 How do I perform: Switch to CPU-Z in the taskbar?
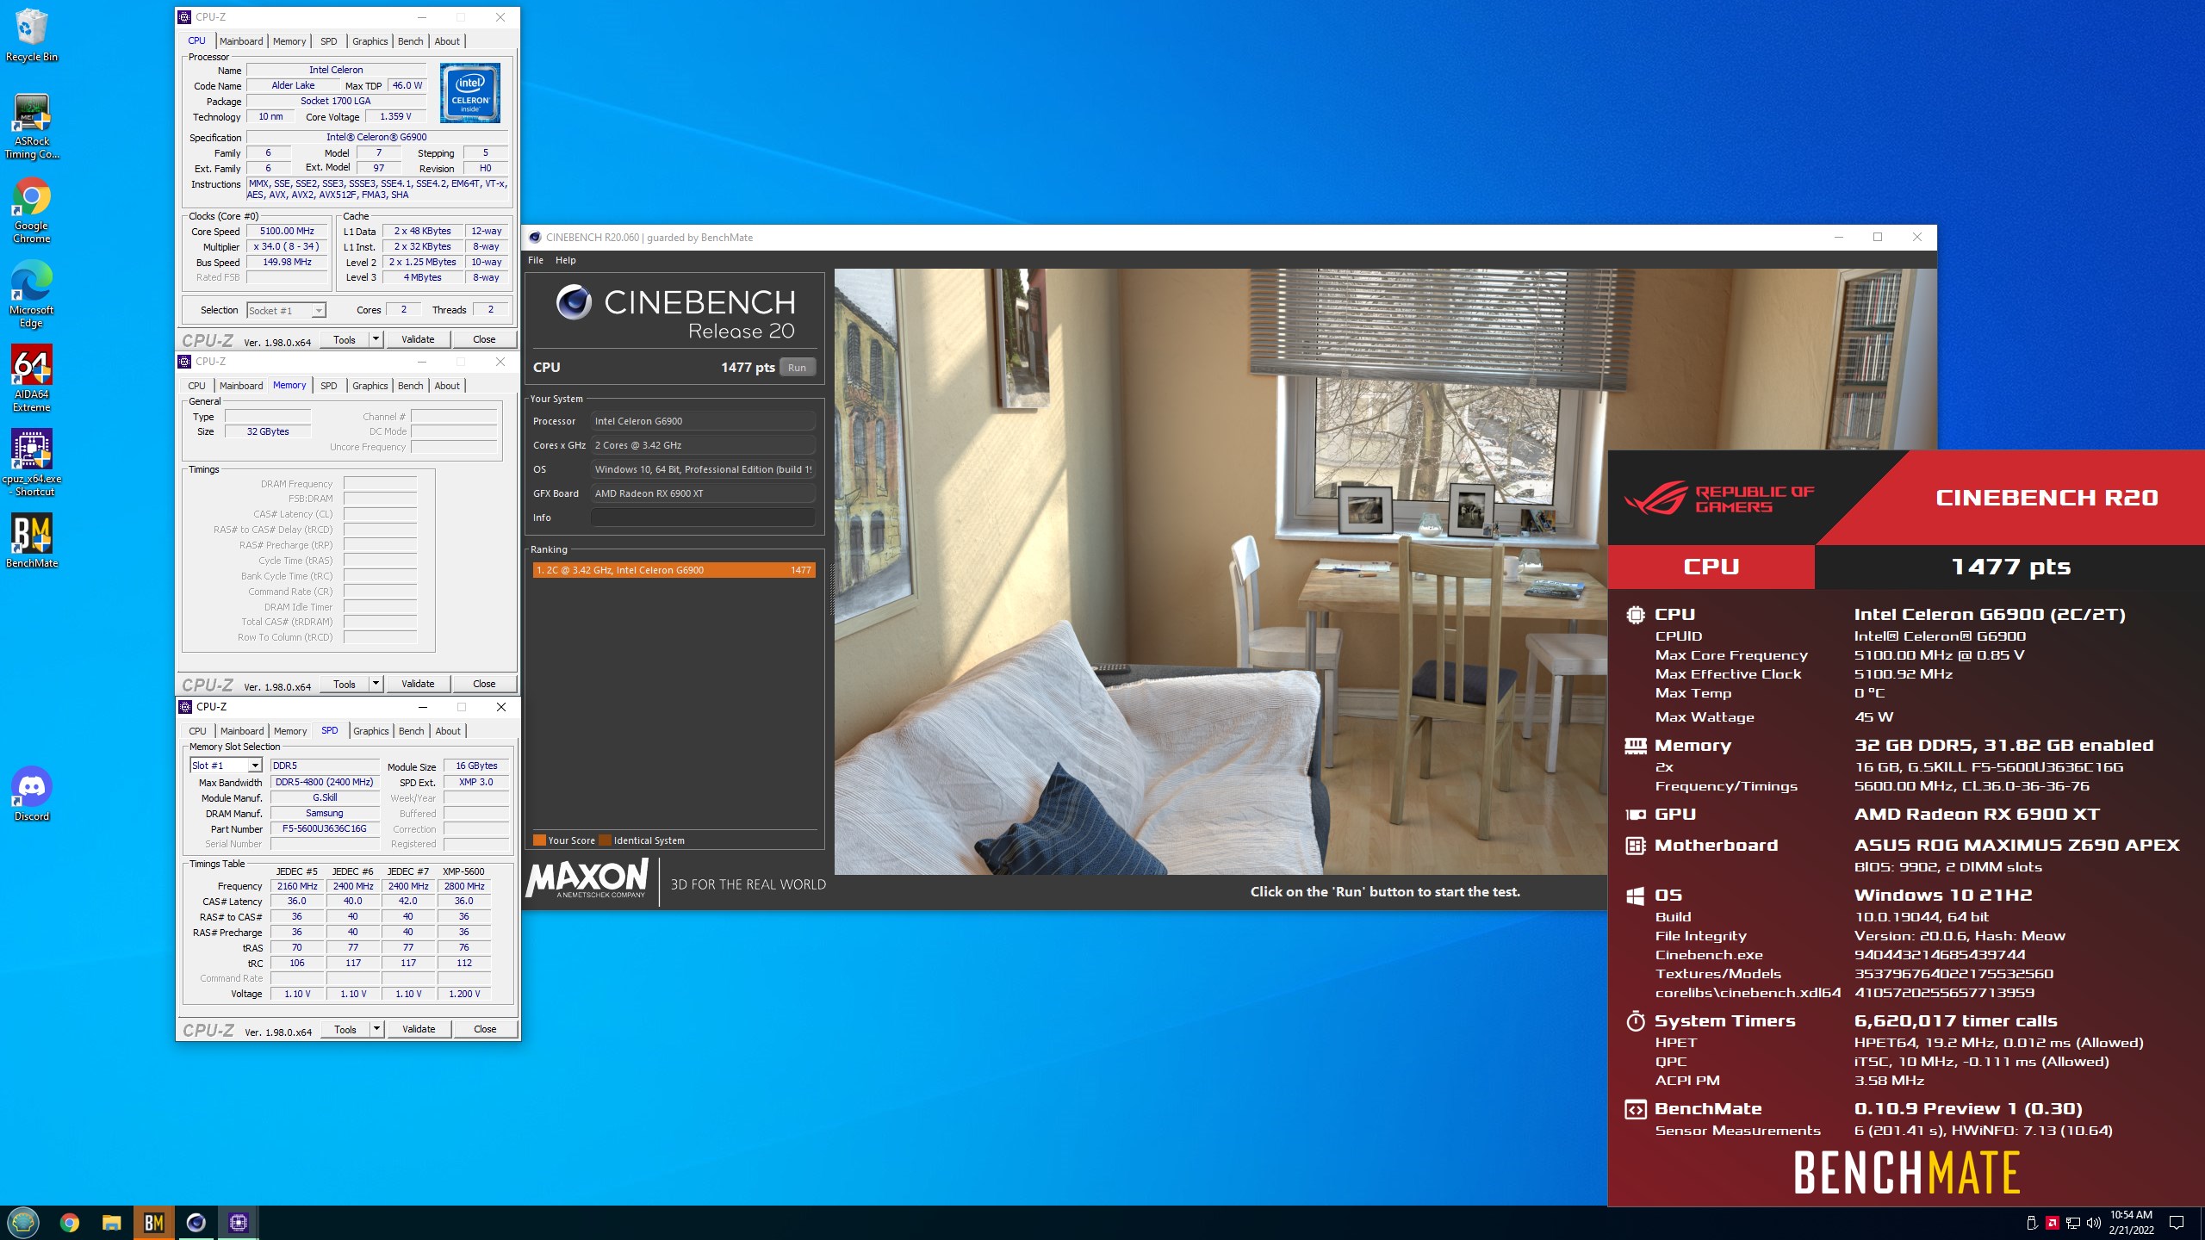pos(238,1222)
